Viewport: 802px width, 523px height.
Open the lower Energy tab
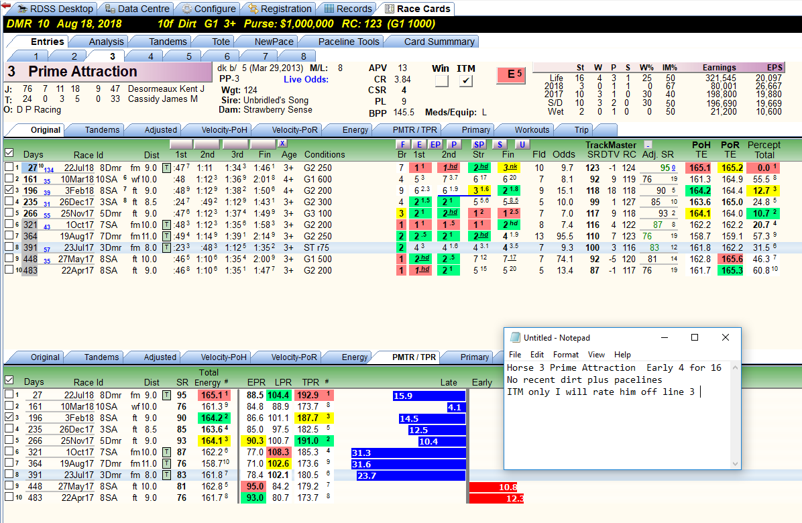pyautogui.click(x=355, y=357)
